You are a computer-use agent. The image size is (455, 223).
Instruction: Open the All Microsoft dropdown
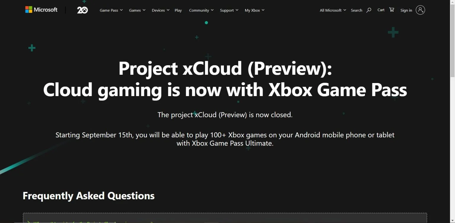point(332,10)
